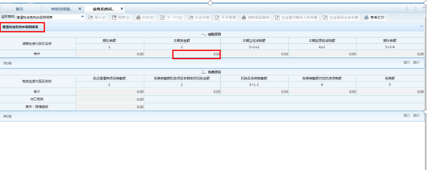Click the 其中：跨境服务 amount cell
The width and height of the screenshot is (427, 170).
(110, 107)
